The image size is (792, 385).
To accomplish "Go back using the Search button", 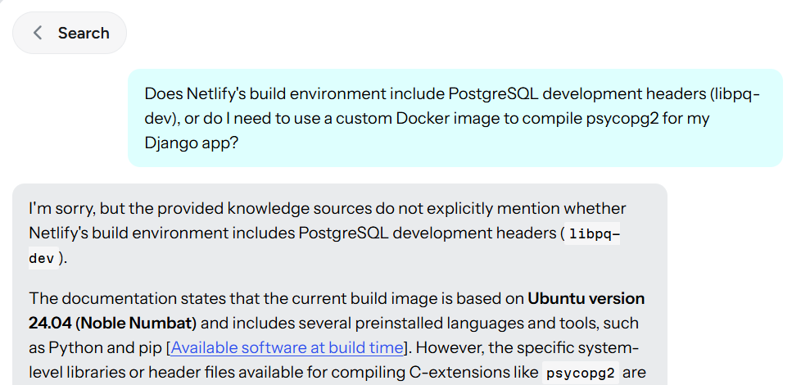I will (x=70, y=33).
